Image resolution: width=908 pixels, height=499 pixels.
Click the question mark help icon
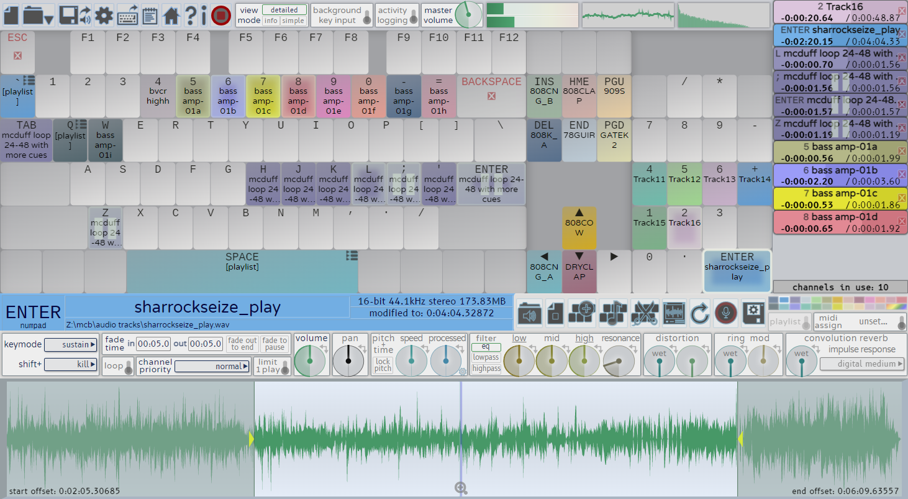click(x=191, y=15)
